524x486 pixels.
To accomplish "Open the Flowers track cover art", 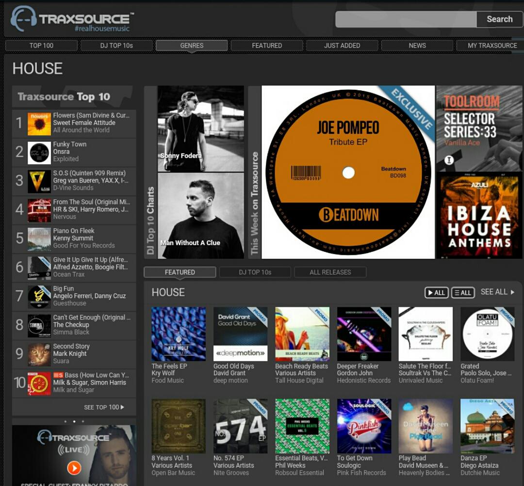I will (39, 124).
